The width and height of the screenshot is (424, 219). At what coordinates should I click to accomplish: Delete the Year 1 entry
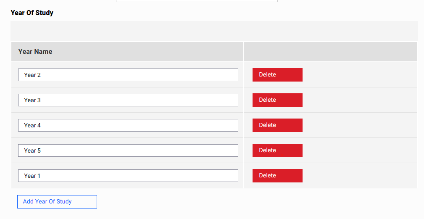277,176
